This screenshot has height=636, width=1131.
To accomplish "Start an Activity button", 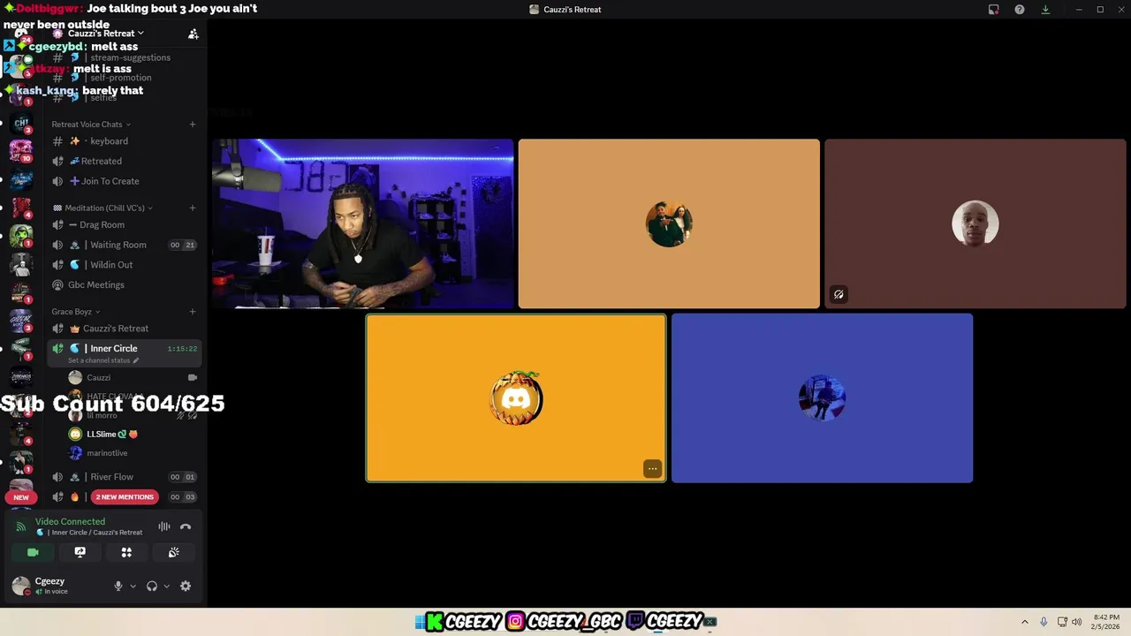I will click(x=126, y=553).
